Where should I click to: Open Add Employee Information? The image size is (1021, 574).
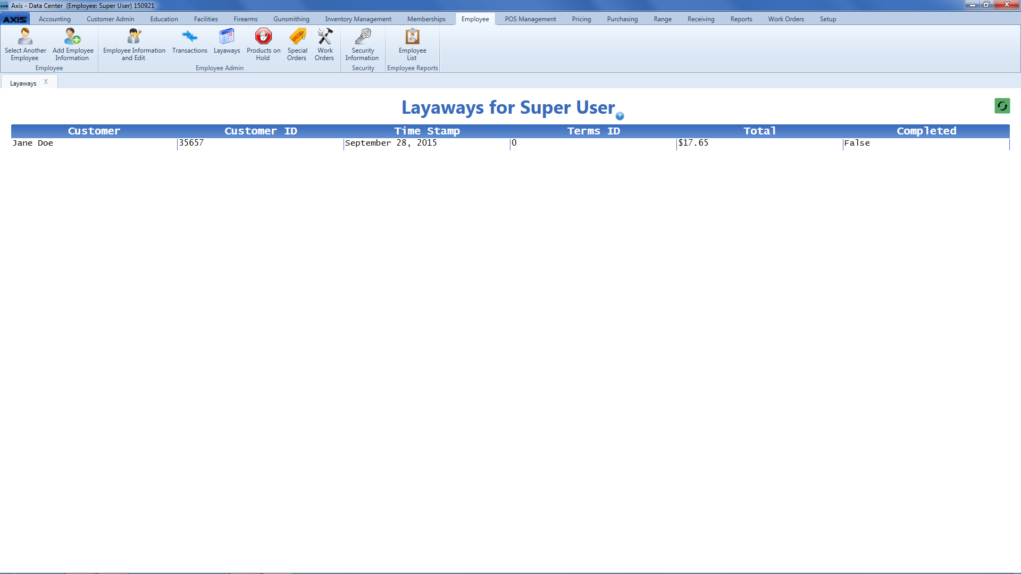click(73, 45)
